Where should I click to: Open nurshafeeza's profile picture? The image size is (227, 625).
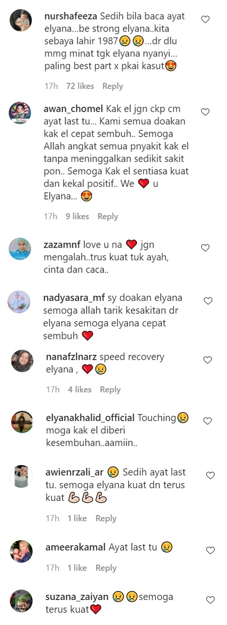pyautogui.click(x=20, y=20)
